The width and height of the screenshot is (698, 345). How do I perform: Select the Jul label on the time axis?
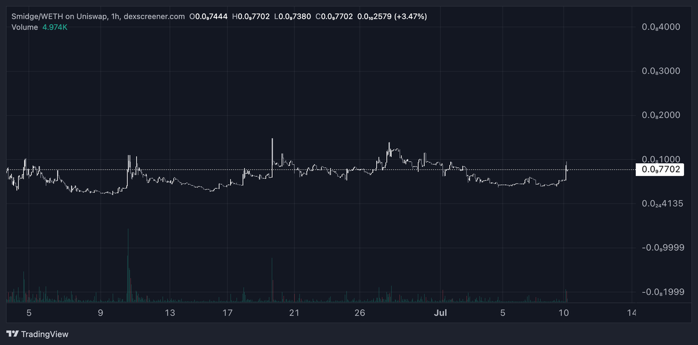click(440, 312)
